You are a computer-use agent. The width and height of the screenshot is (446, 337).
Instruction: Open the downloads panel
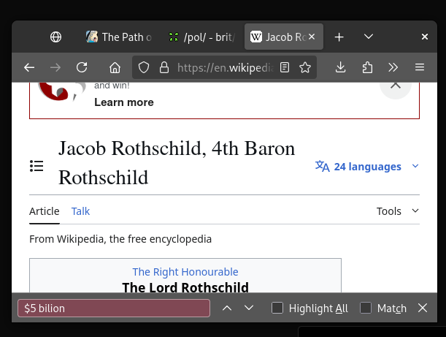pos(340,67)
